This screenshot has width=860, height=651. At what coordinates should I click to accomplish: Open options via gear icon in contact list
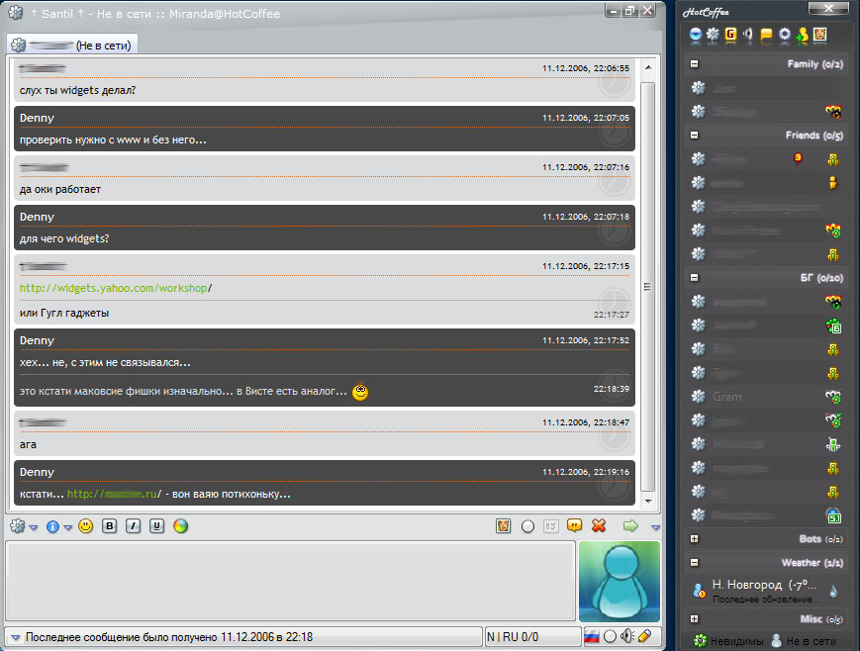(x=785, y=35)
